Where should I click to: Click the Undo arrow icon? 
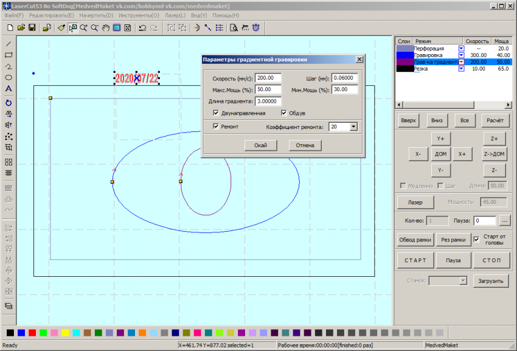coord(142,28)
